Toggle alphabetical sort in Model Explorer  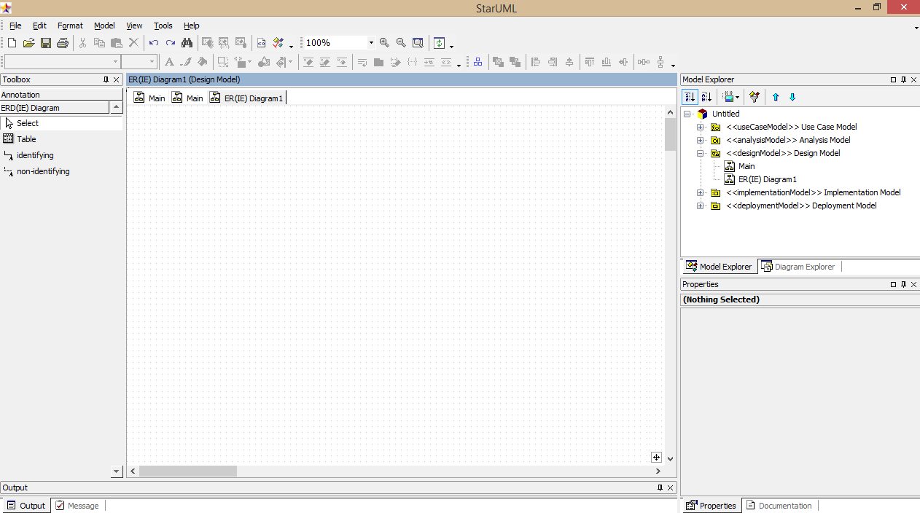[x=706, y=97]
